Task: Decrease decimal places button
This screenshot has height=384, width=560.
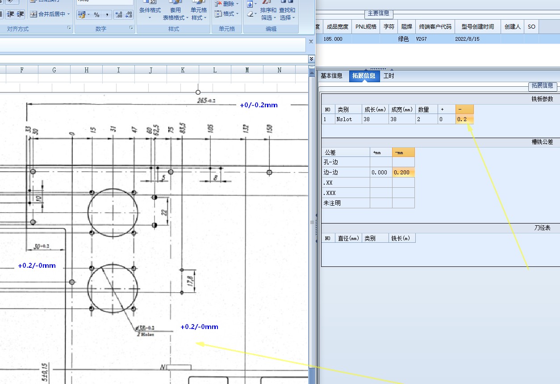Action: point(129,15)
